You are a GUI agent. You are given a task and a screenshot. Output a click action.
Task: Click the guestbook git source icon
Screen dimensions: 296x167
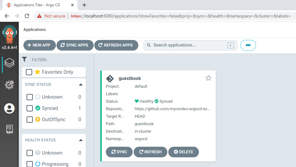(110, 78)
